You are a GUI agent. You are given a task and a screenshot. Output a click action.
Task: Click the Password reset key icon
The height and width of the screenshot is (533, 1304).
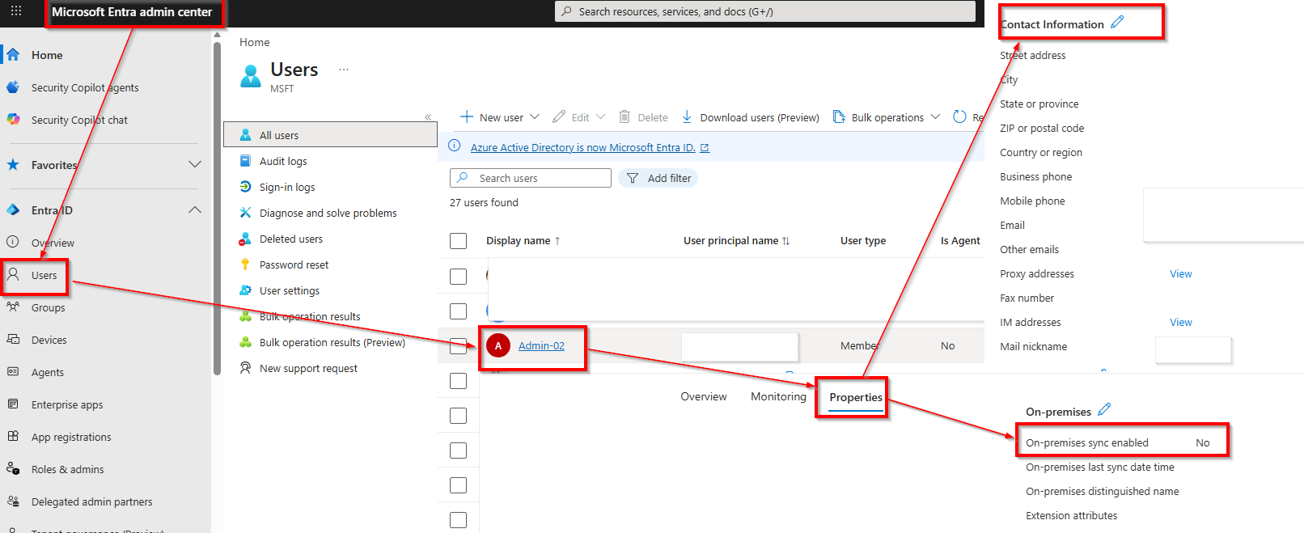pyautogui.click(x=245, y=264)
